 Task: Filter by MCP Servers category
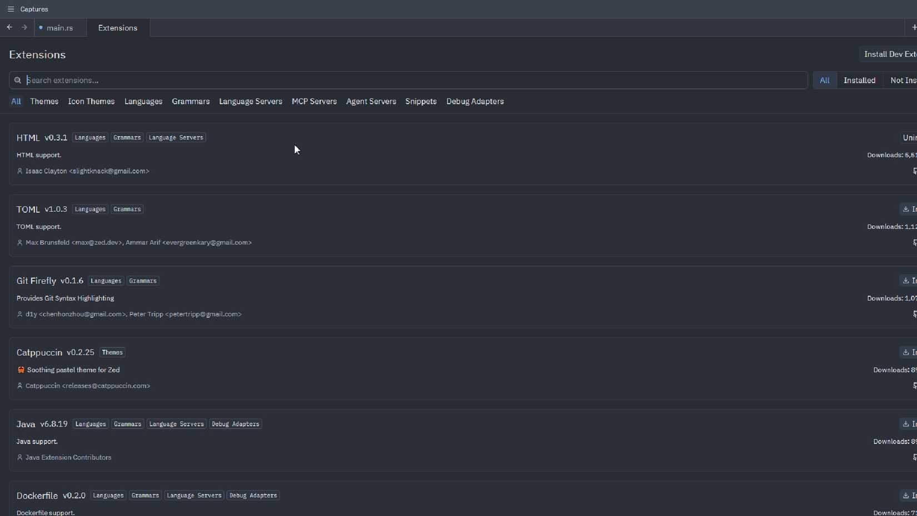[x=314, y=101]
